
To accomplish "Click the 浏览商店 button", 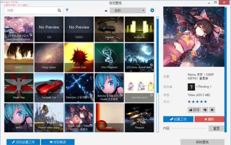I will point(58,142).
